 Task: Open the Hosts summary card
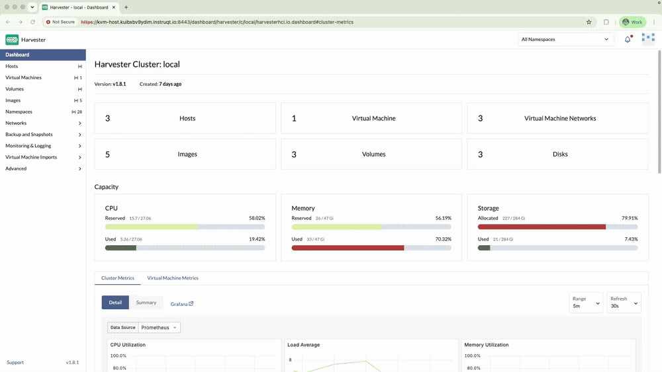[185, 118]
